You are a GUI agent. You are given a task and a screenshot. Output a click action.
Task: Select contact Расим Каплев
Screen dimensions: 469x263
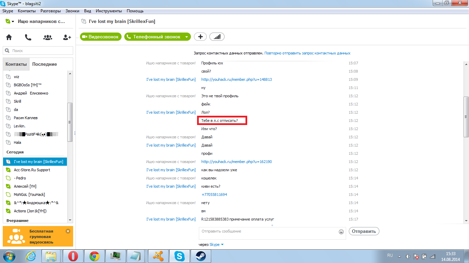tap(35, 118)
